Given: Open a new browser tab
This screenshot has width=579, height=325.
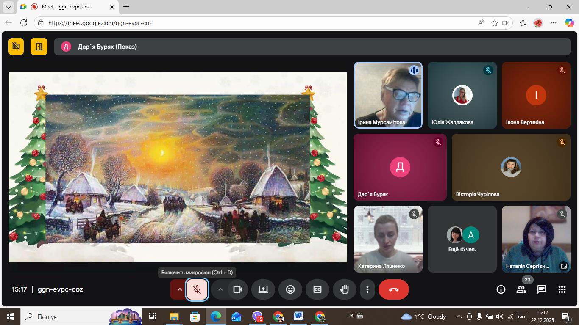Looking at the screenshot, I should point(126,7).
